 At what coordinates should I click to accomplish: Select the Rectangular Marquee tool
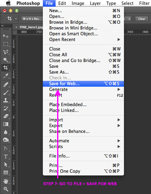[x=6, y=44]
